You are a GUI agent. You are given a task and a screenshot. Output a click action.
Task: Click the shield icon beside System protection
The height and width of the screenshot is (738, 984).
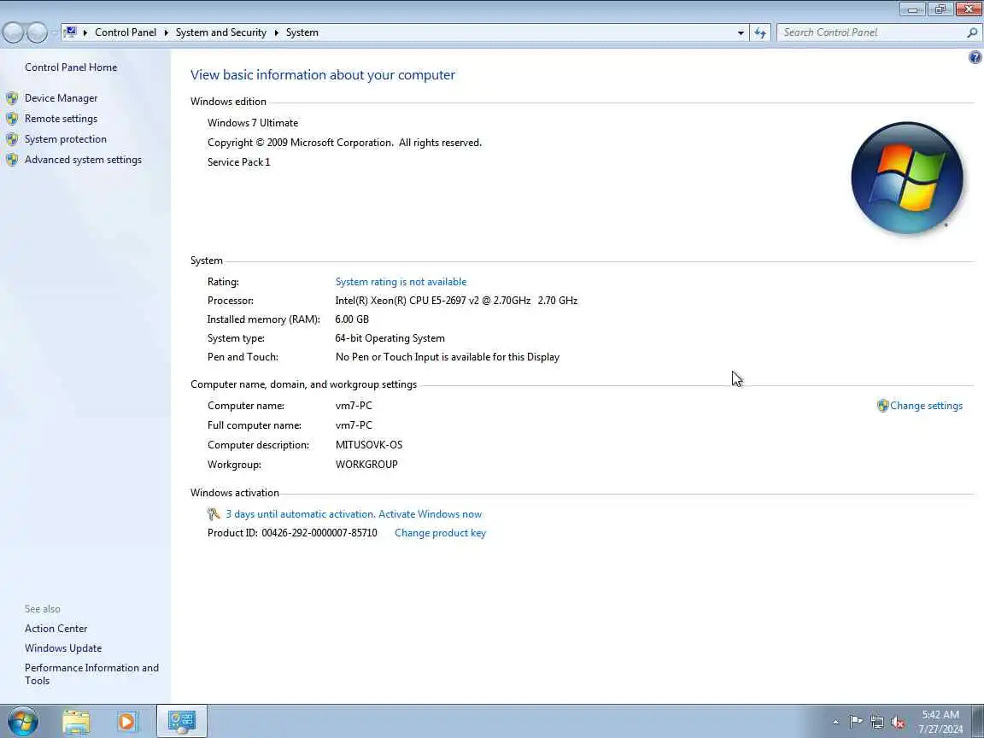[12, 139]
